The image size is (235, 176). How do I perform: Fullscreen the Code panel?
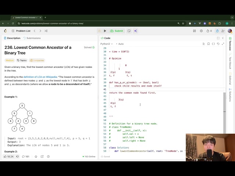(218, 38)
